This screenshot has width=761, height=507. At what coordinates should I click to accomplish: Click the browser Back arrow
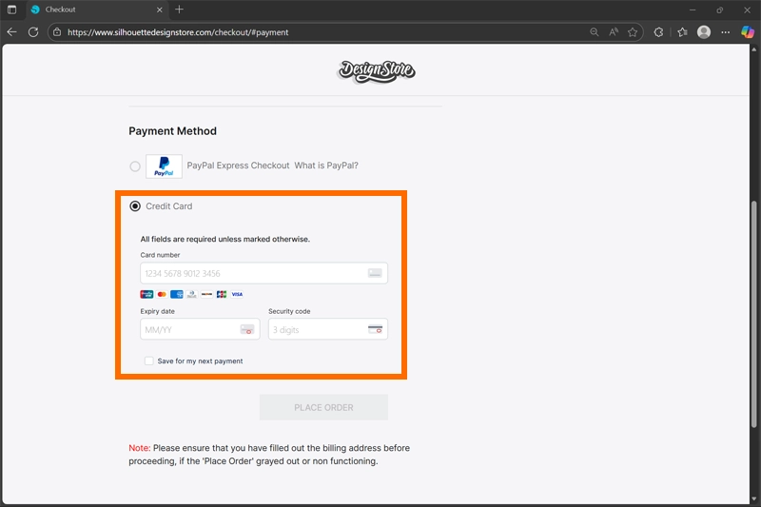pos(12,32)
